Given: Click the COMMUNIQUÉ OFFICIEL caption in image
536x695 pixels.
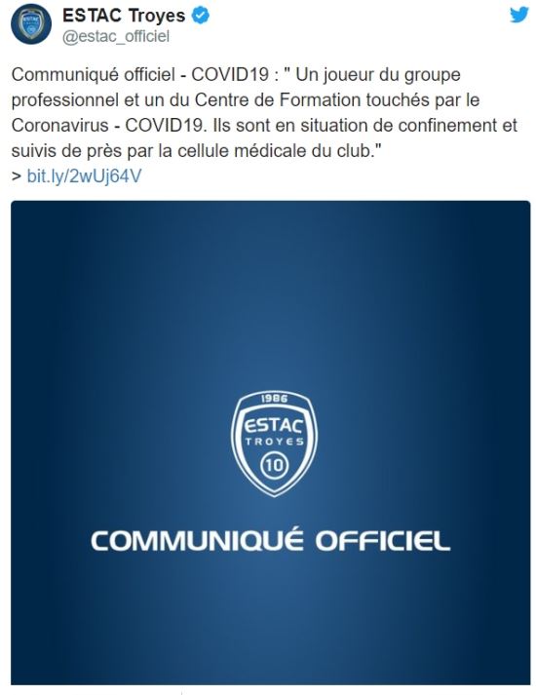Looking at the screenshot, I should 271,540.
